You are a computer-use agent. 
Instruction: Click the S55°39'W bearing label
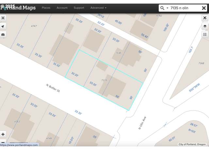point(194,87)
